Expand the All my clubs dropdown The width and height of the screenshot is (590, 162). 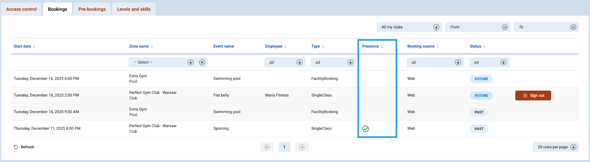(436, 27)
